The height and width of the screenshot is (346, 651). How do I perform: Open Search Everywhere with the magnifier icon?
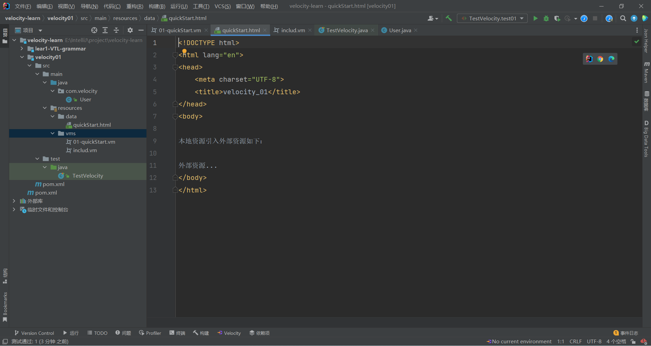(x=623, y=18)
